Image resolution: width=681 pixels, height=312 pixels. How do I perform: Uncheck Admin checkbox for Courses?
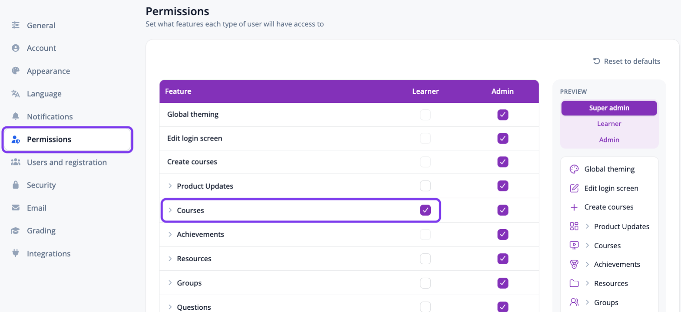(502, 210)
